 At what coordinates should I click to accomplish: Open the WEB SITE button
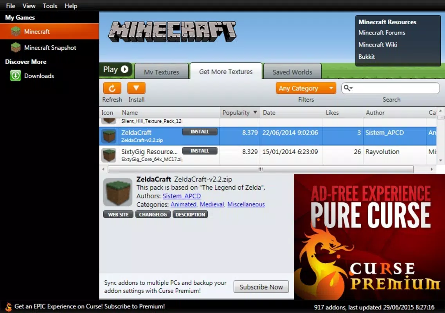pos(118,214)
